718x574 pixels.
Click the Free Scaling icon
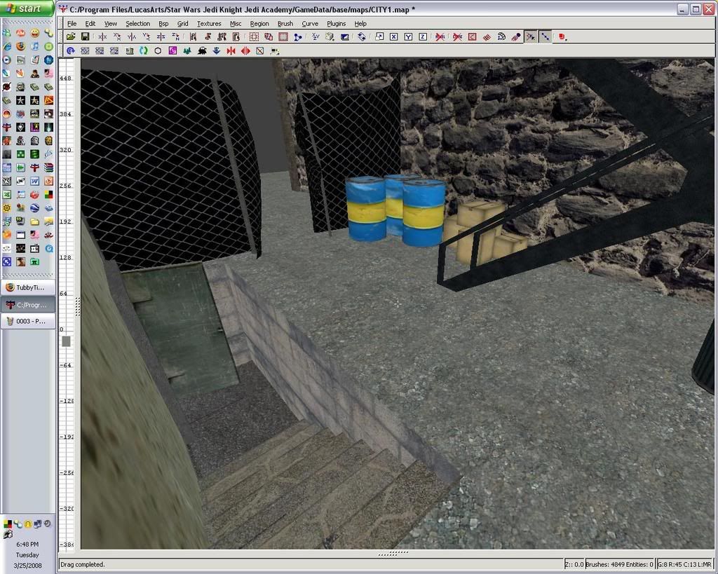tap(379, 36)
